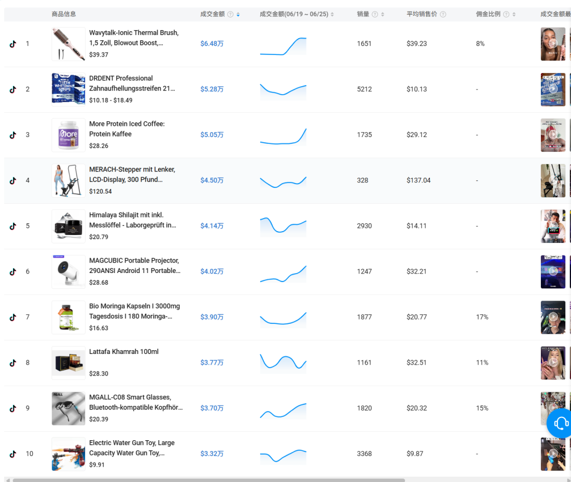Open Bio Moringa Kapseln product
The image size is (571, 482).
134,311
